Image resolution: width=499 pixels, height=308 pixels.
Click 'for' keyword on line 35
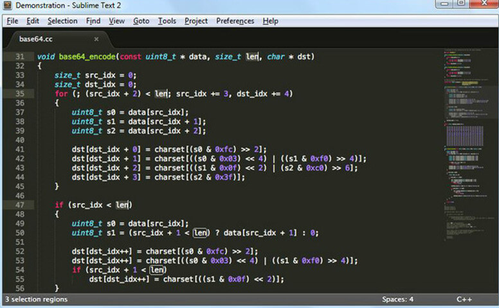click(61, 94)
